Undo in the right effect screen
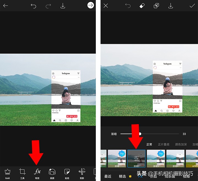 pyautogui.click(x=128, y=6)
